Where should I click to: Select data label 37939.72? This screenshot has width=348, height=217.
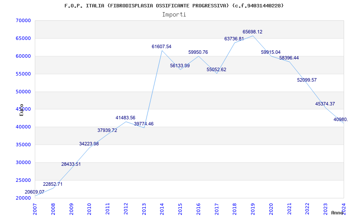point(107,130)
